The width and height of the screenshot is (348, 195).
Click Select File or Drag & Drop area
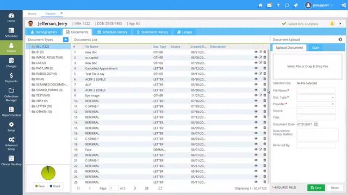(307, 66)
